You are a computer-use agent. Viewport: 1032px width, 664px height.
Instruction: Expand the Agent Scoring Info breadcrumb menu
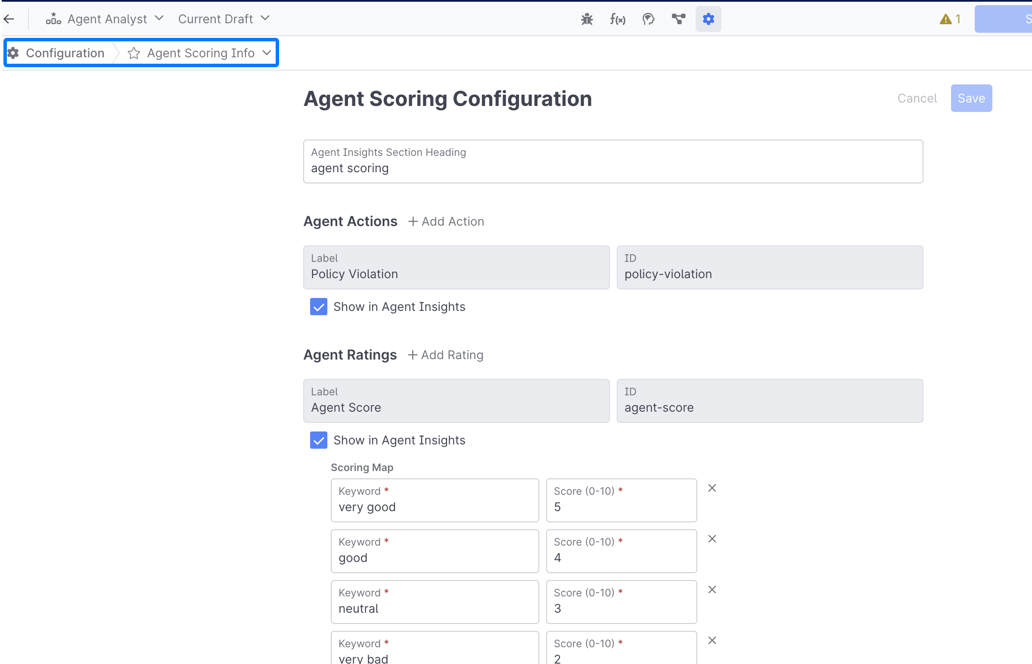(x=267, y=53)
